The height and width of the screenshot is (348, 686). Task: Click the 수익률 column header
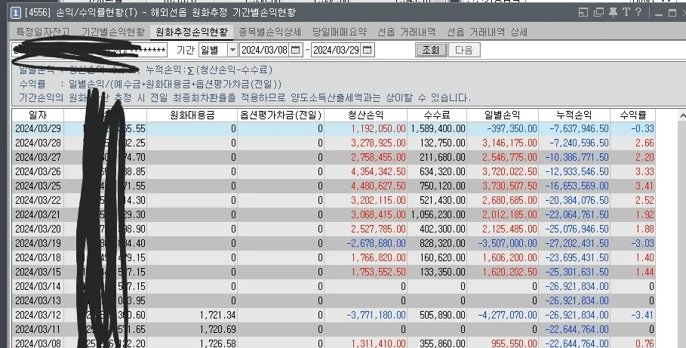coord(632,115)
